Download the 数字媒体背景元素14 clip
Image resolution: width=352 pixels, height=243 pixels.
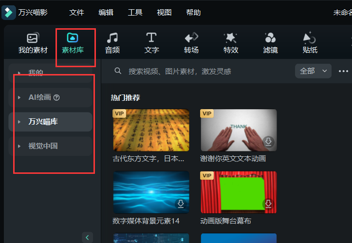coord(181,204)
